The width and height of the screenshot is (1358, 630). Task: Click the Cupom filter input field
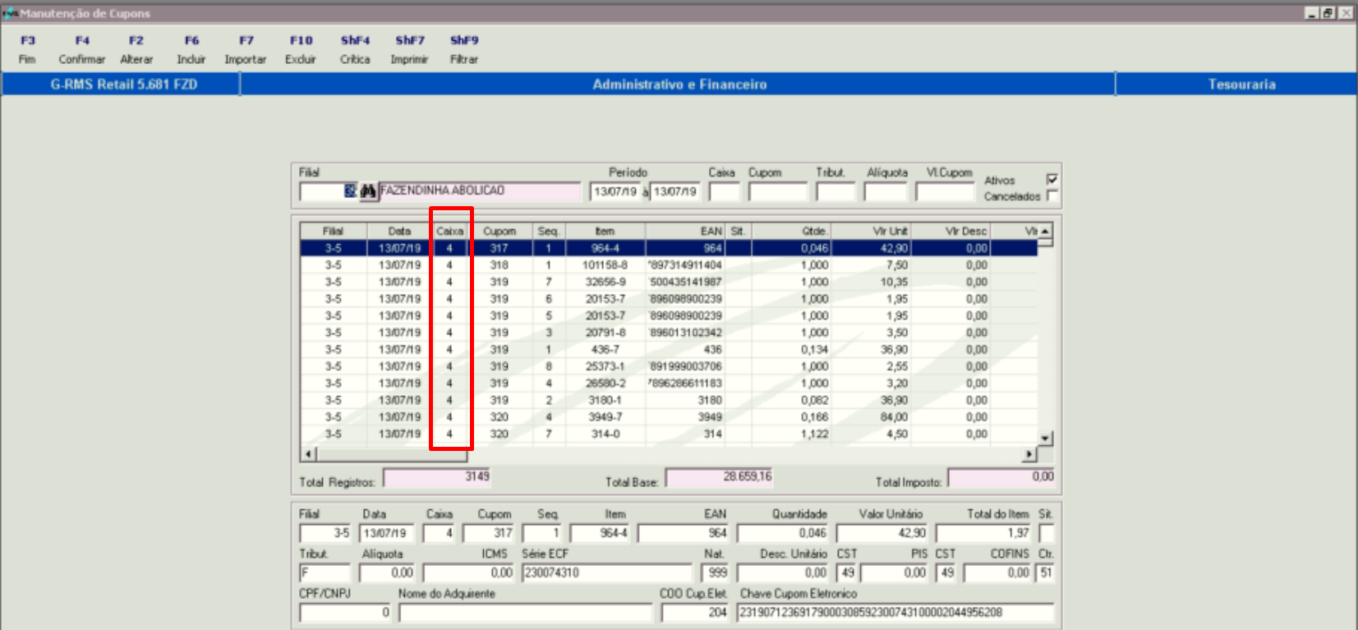778,191
